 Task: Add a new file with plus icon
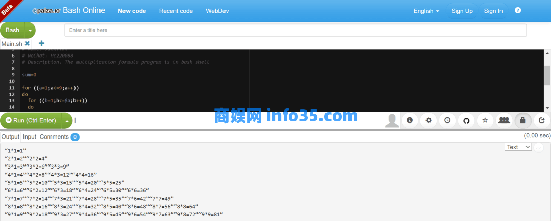41,43
